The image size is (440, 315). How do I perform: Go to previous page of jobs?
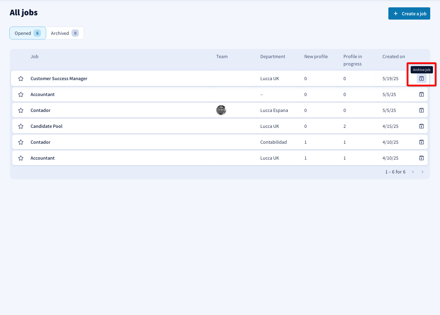click(x=413, y=172)
